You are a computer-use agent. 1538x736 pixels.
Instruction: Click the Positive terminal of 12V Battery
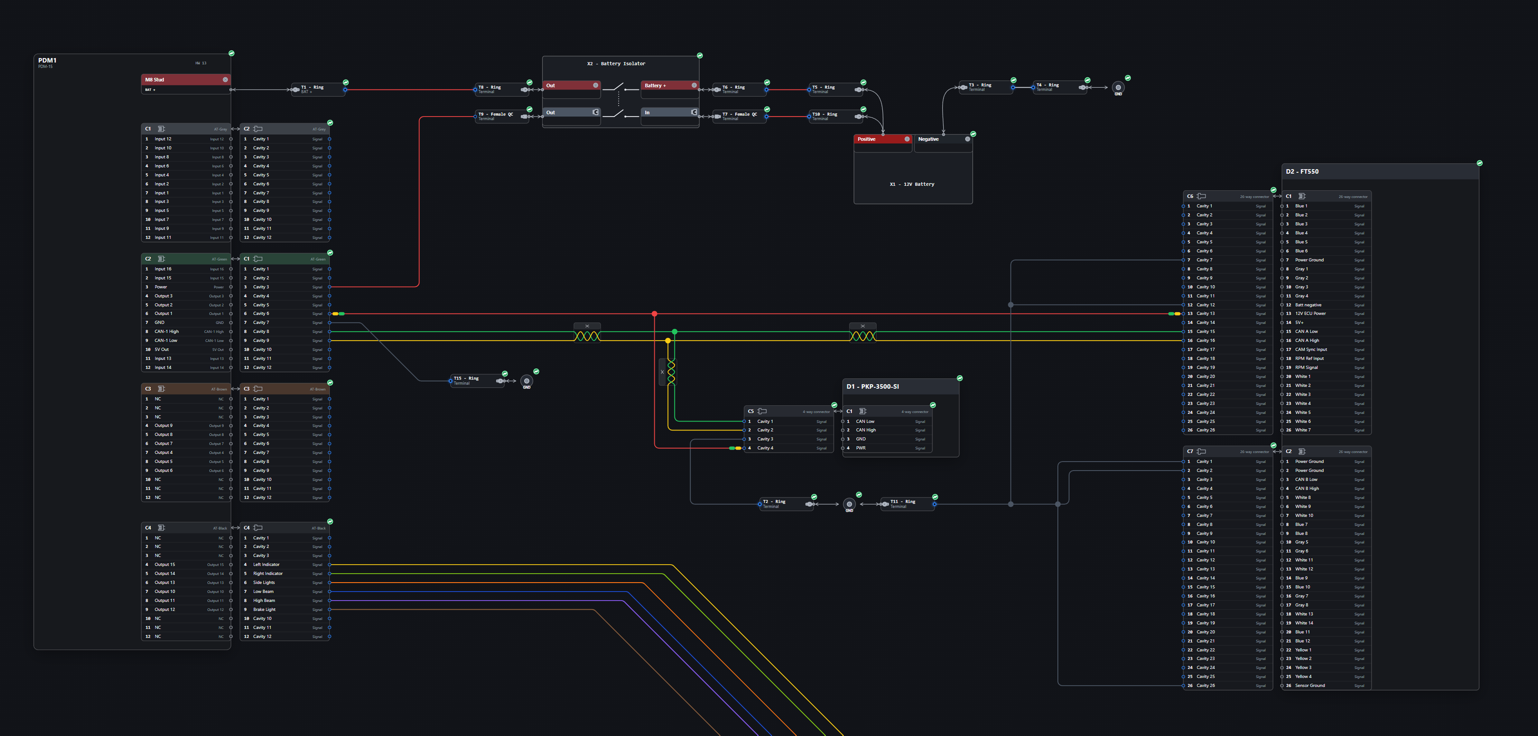[883, 139]
